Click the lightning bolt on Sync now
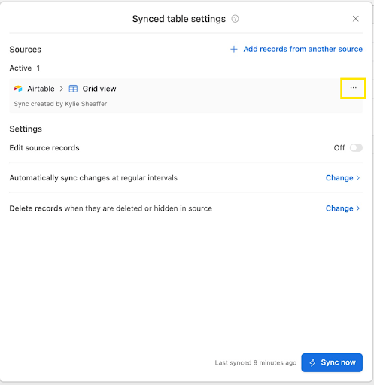374x385 pixels. (312, 362)
